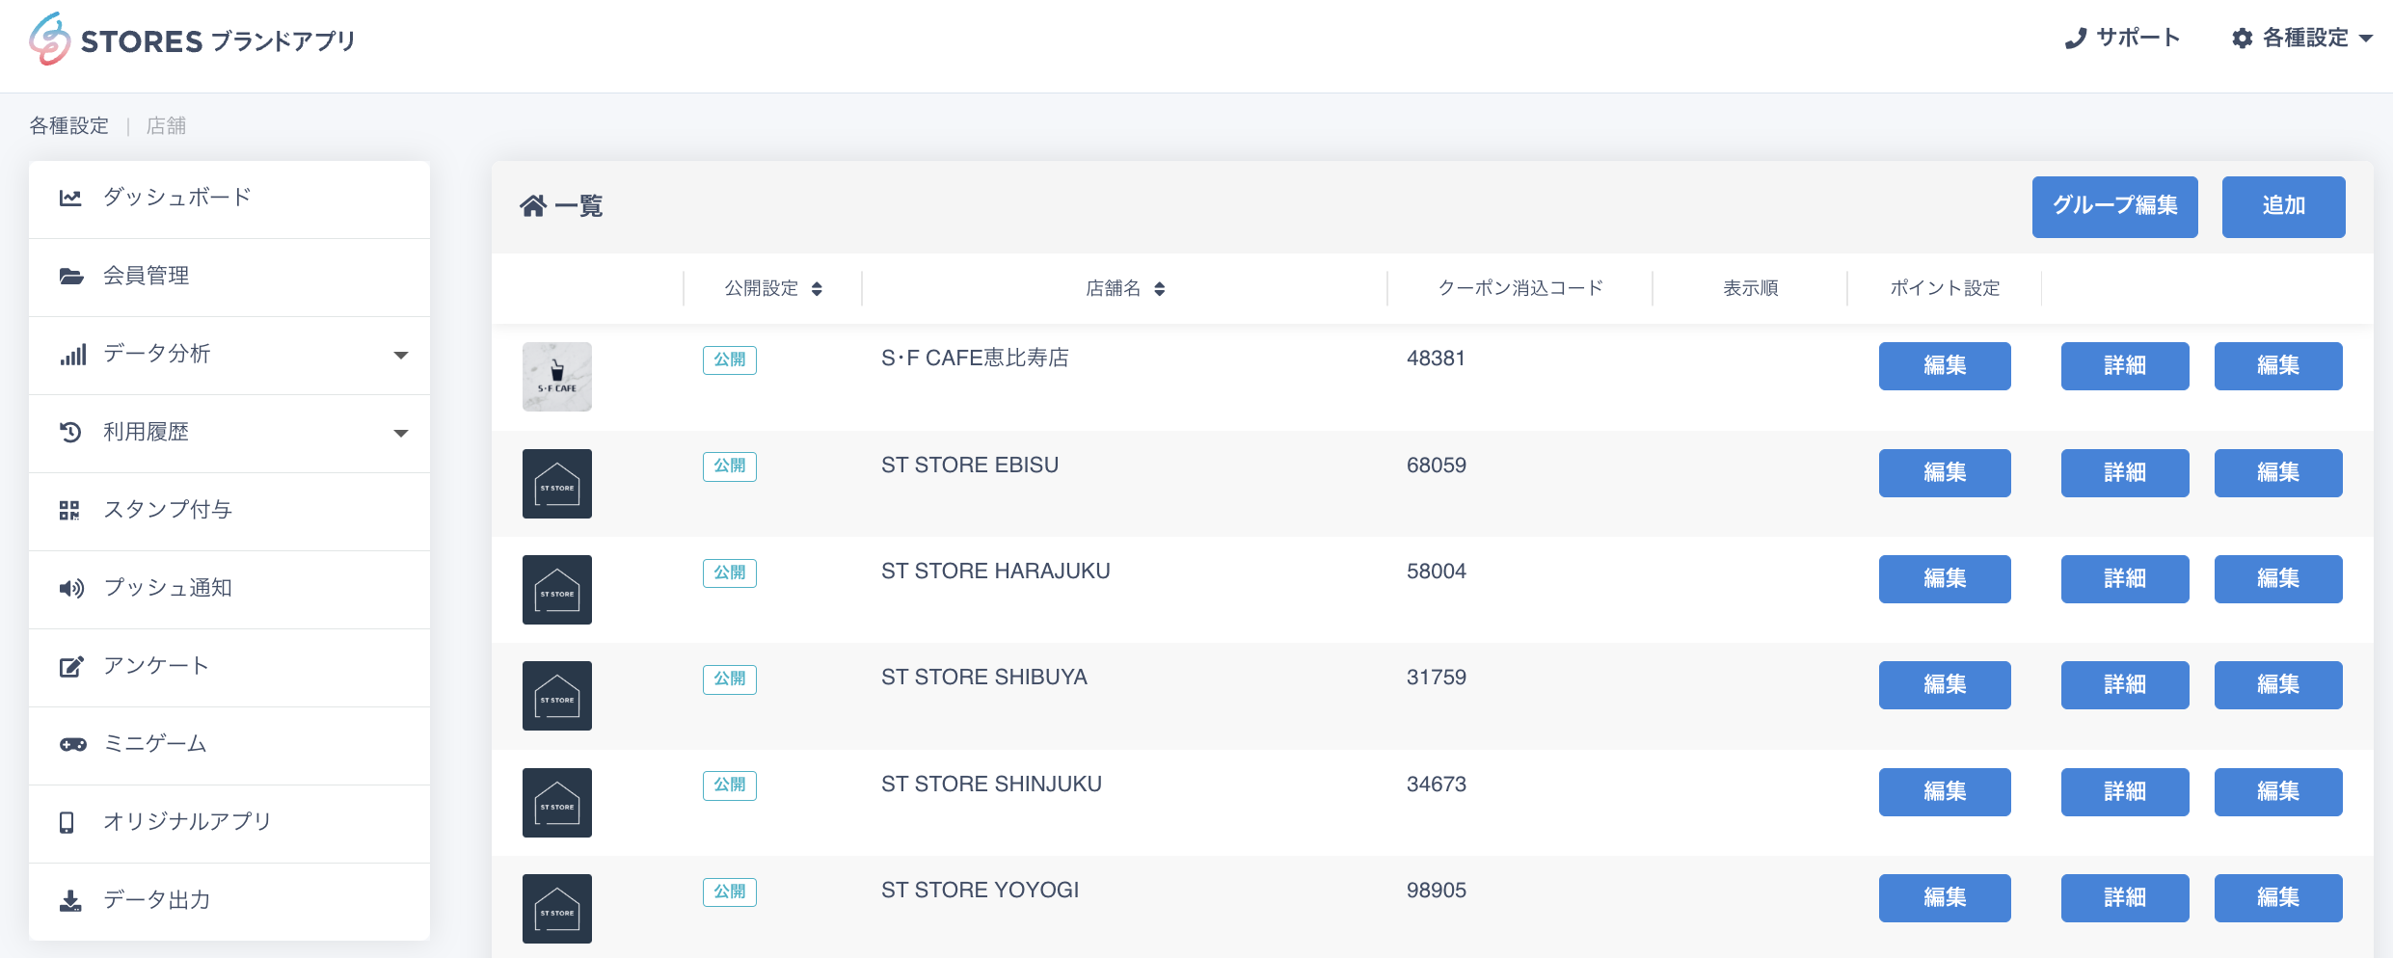Click rightmost 編集 for ST STORE EBISU
Screen dimensions: 2393x958
point(2278,473)
